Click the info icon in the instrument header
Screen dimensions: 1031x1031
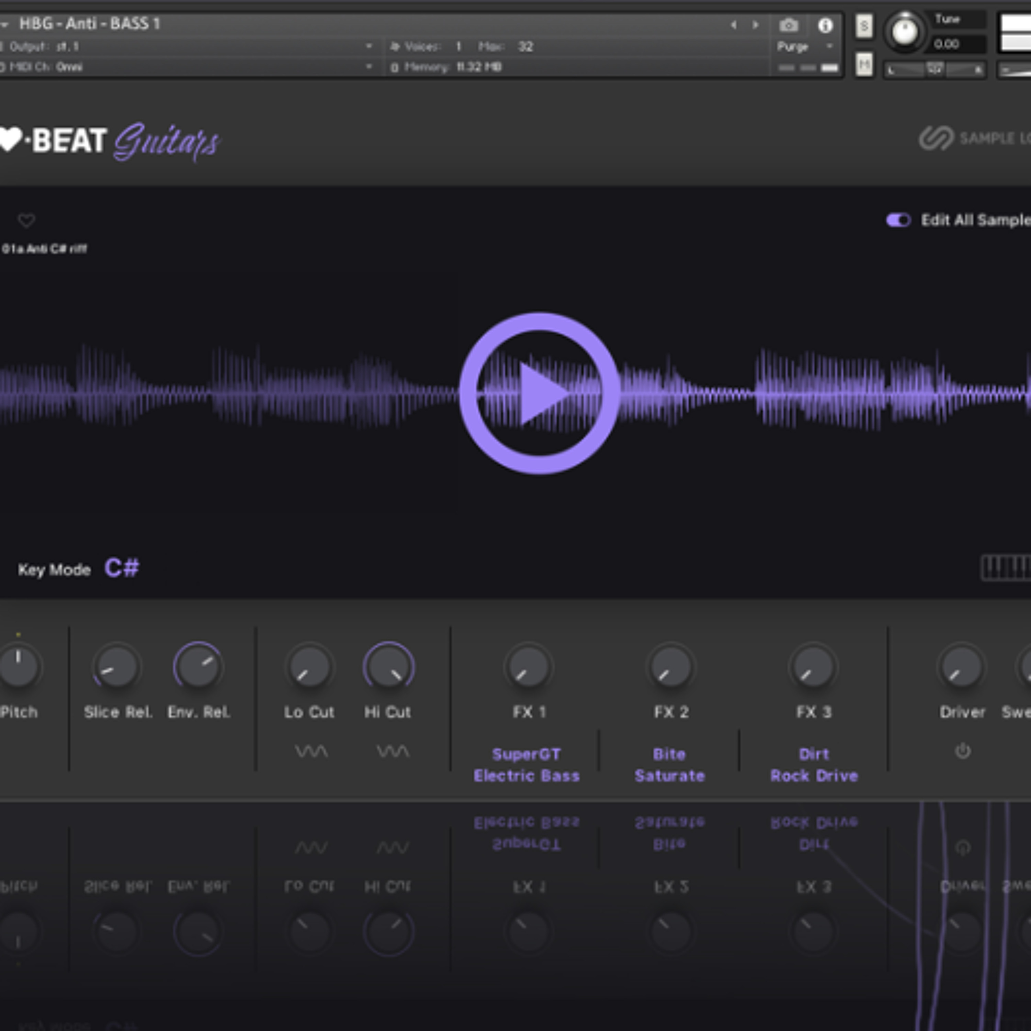pos(825,25)
